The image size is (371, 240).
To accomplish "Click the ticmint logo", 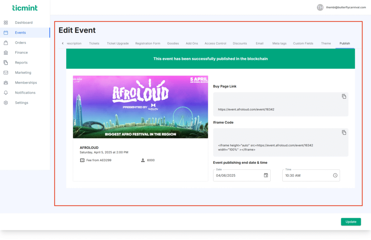I will [25, 8].
